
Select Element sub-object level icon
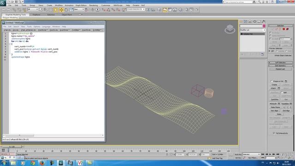[x=287, y=29]
